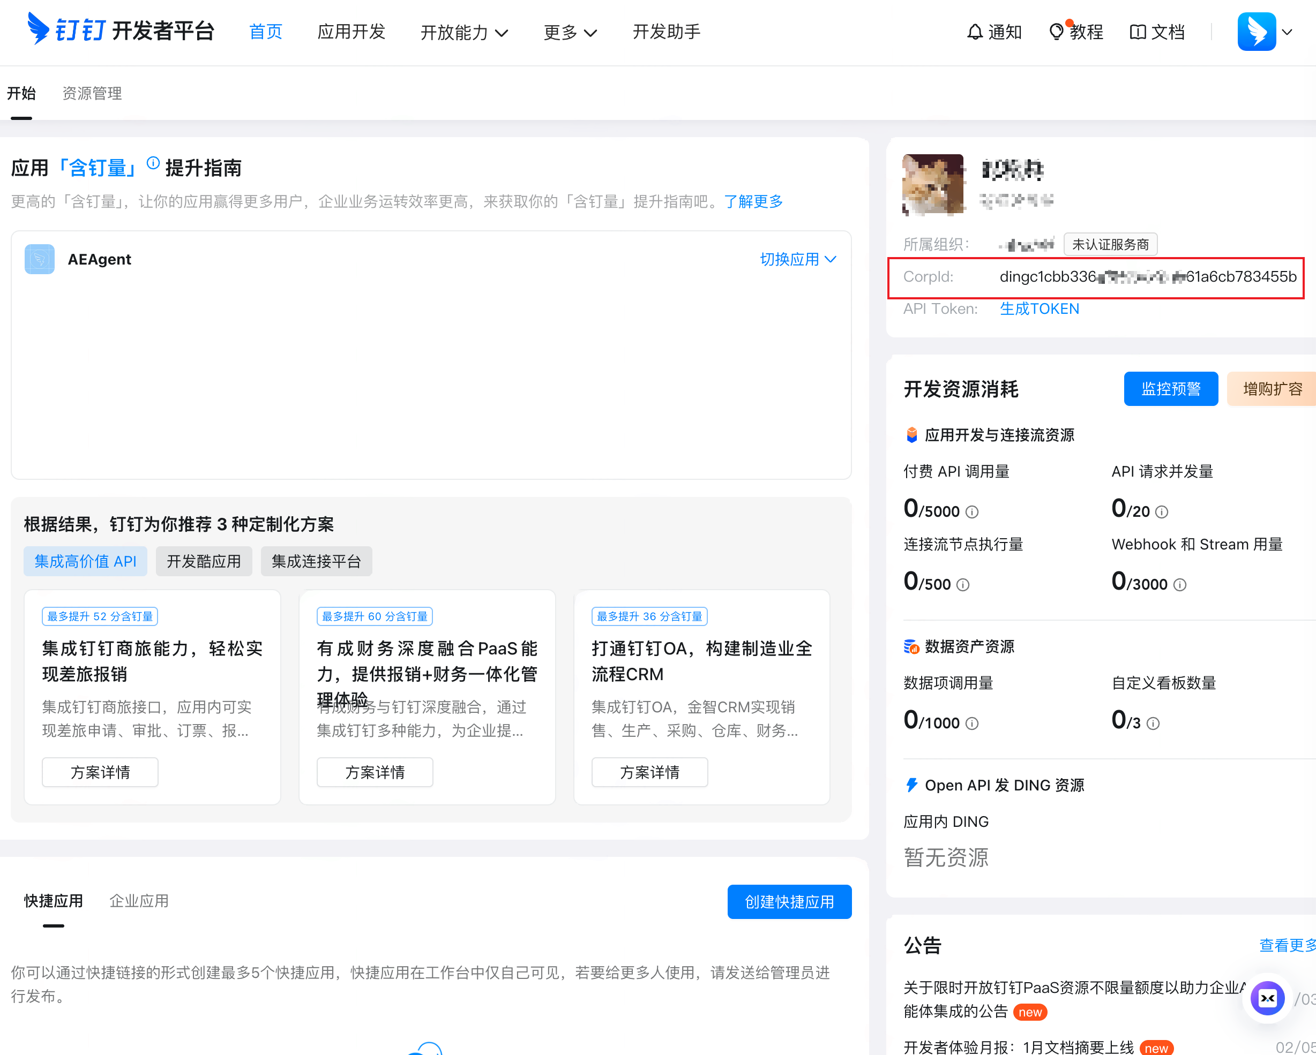Click 最多提升 36 分含钉量 tag

pyautogui.click(x=649, y=616)
